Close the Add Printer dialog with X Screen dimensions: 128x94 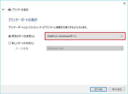click(x=124, y=3)
